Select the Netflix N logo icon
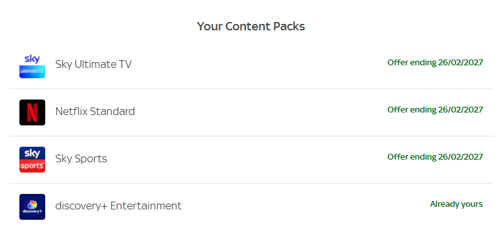500x234 pixels. 32,112
